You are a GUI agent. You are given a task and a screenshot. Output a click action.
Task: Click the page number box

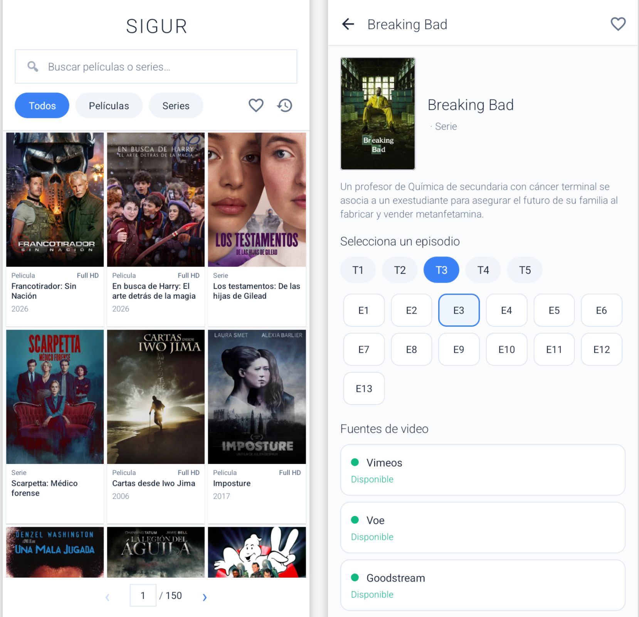click(x=143, y=595)
